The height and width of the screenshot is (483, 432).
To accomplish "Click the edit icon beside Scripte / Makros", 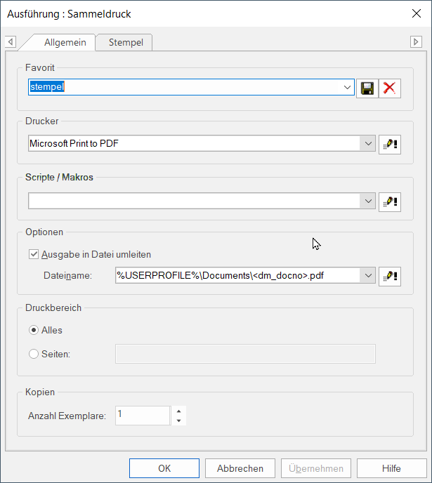I will coord(389,201).
